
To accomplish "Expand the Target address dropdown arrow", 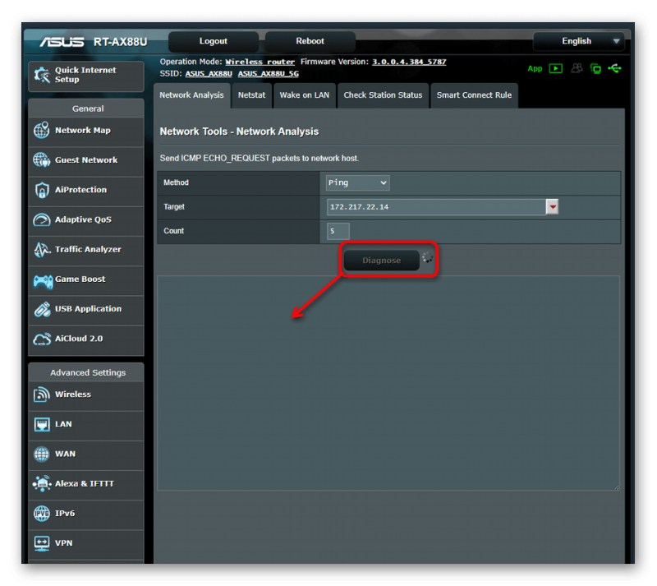I will click(x=552, y=207).
